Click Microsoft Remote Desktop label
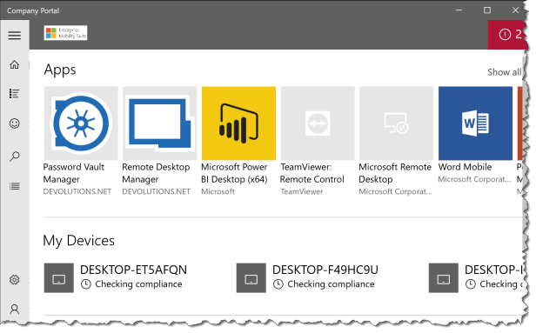This screenshot has height=333, width=536. (x=395, y=173)
